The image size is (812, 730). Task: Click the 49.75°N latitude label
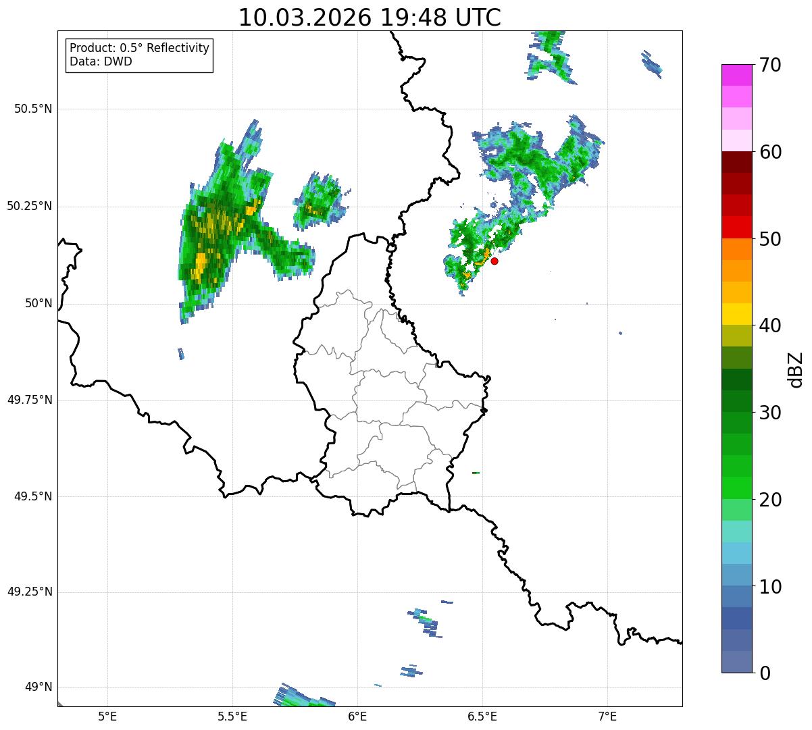pos(30,400)
